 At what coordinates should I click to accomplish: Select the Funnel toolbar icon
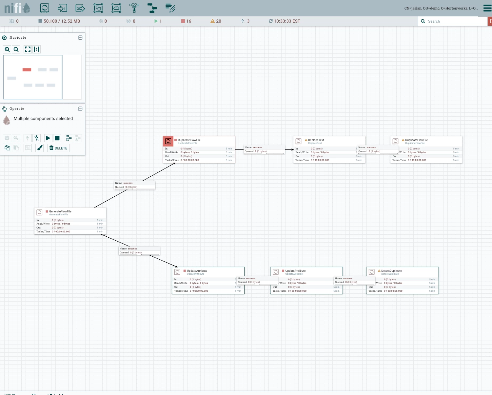point(134,8)
